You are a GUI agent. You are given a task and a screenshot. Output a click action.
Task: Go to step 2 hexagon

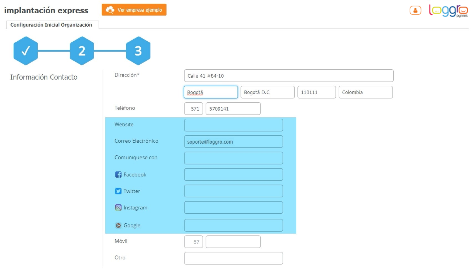pos(82,51)
